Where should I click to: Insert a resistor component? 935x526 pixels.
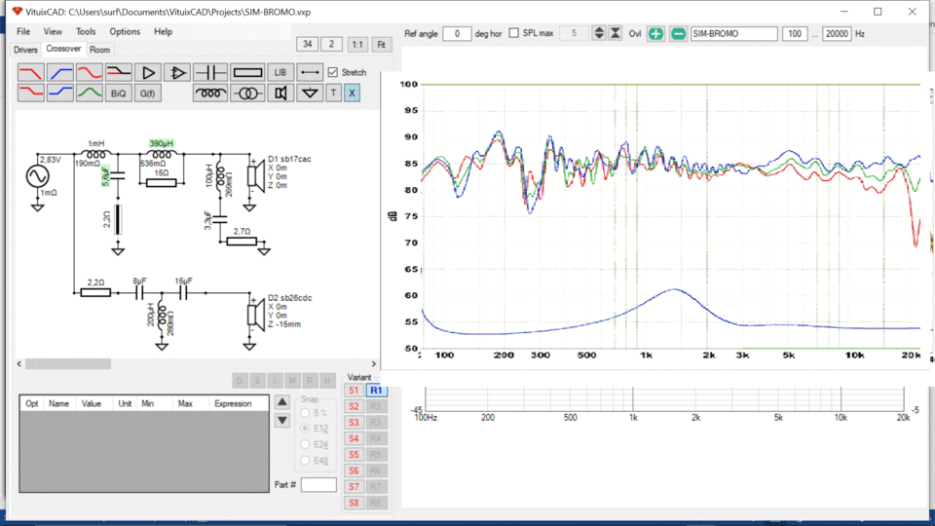[247, 73]
